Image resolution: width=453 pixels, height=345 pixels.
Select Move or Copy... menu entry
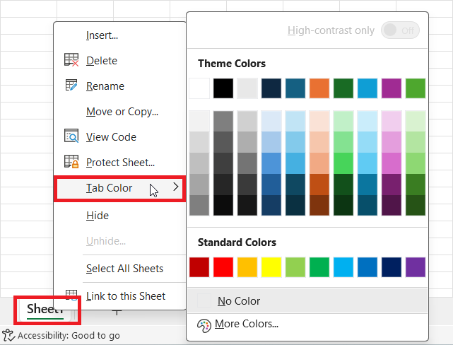(122, 112)
